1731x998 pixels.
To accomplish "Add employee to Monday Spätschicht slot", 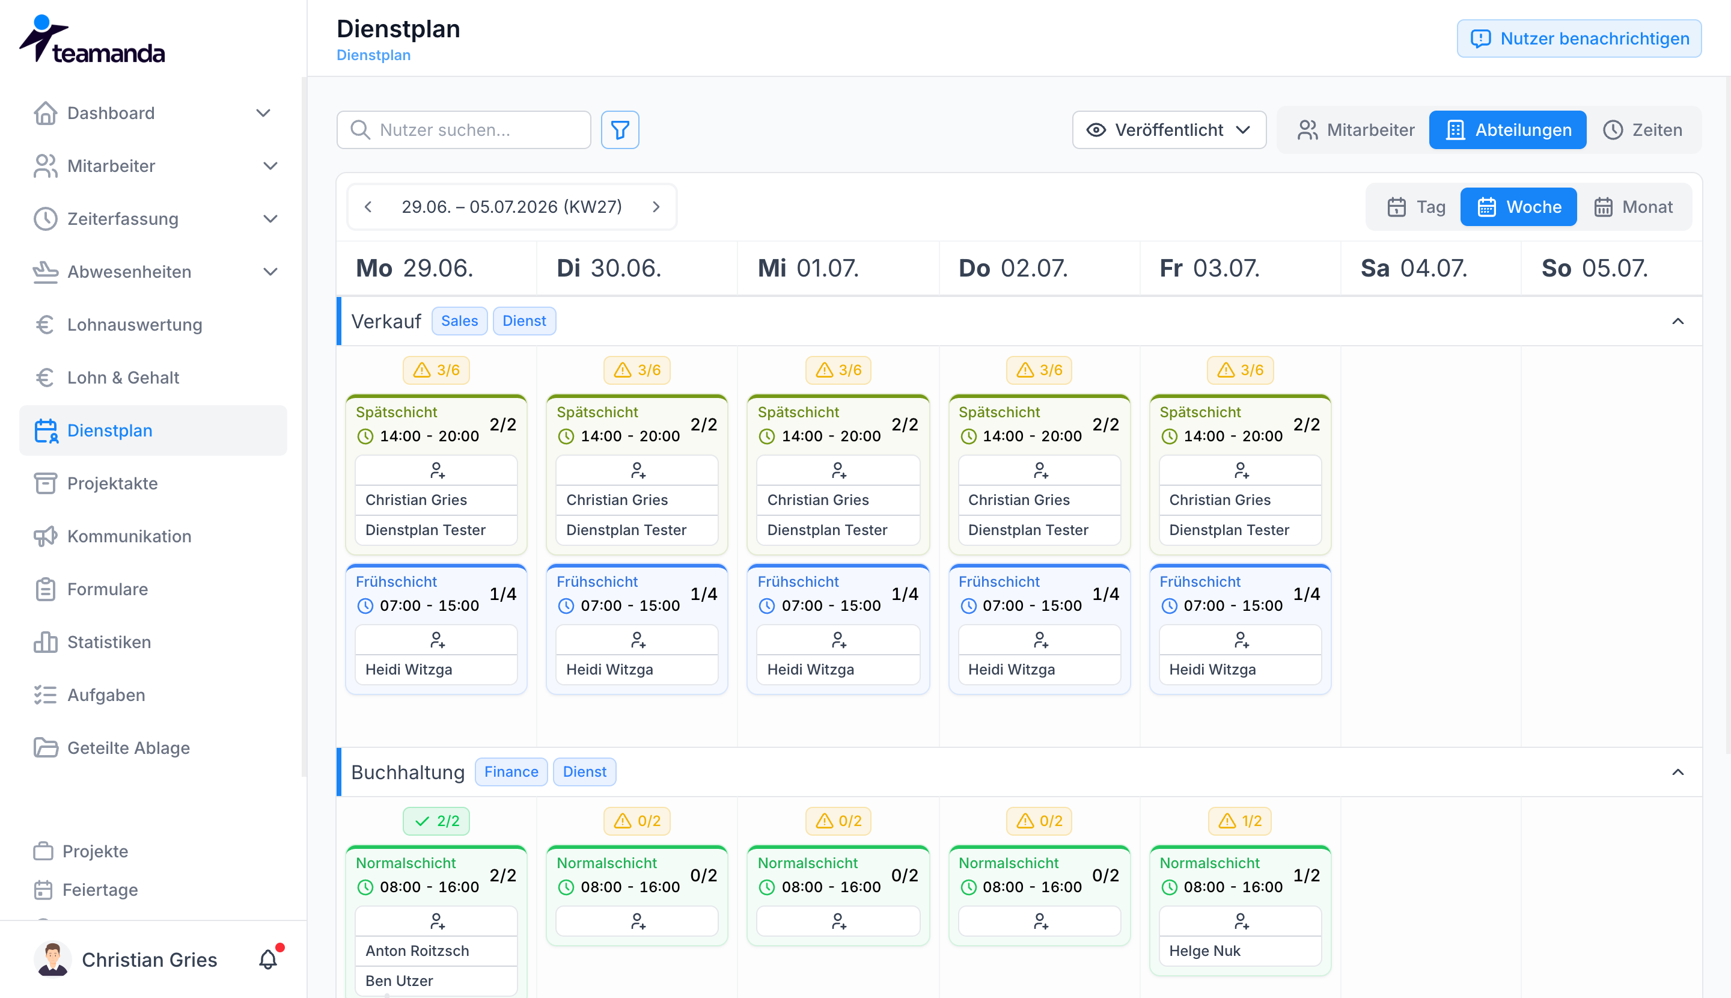I will coord(436,470).
